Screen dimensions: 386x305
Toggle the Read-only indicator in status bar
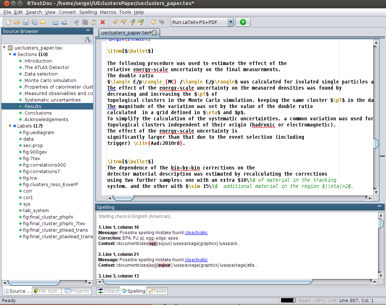coord(304,300)
